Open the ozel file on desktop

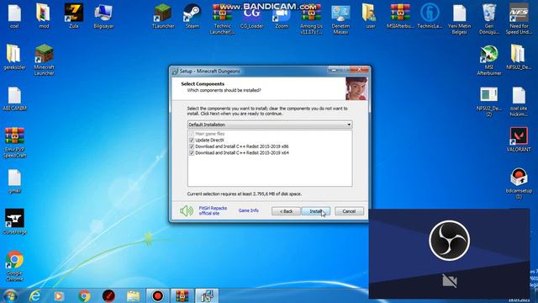14,16
